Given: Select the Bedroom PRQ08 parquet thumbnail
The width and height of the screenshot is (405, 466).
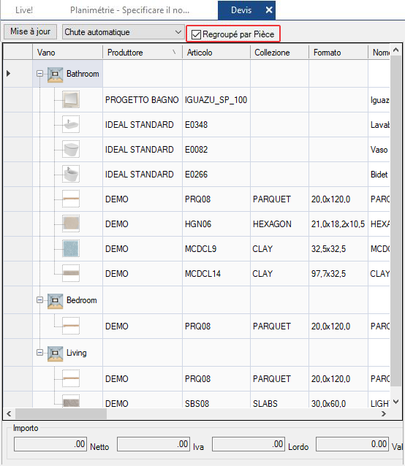Looking at the screenshot, I should tap(71, 326).
